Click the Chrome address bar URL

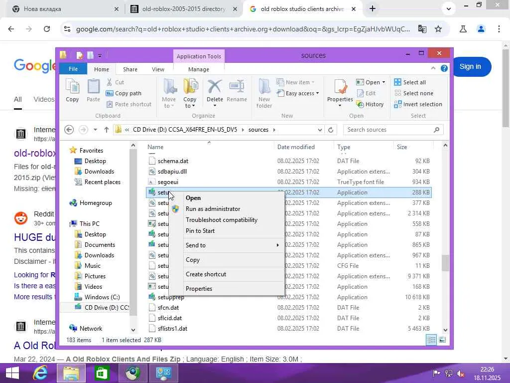243,29
